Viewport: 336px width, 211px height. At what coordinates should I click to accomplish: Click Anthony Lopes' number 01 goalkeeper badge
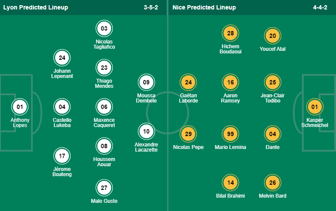click(19, 107)
